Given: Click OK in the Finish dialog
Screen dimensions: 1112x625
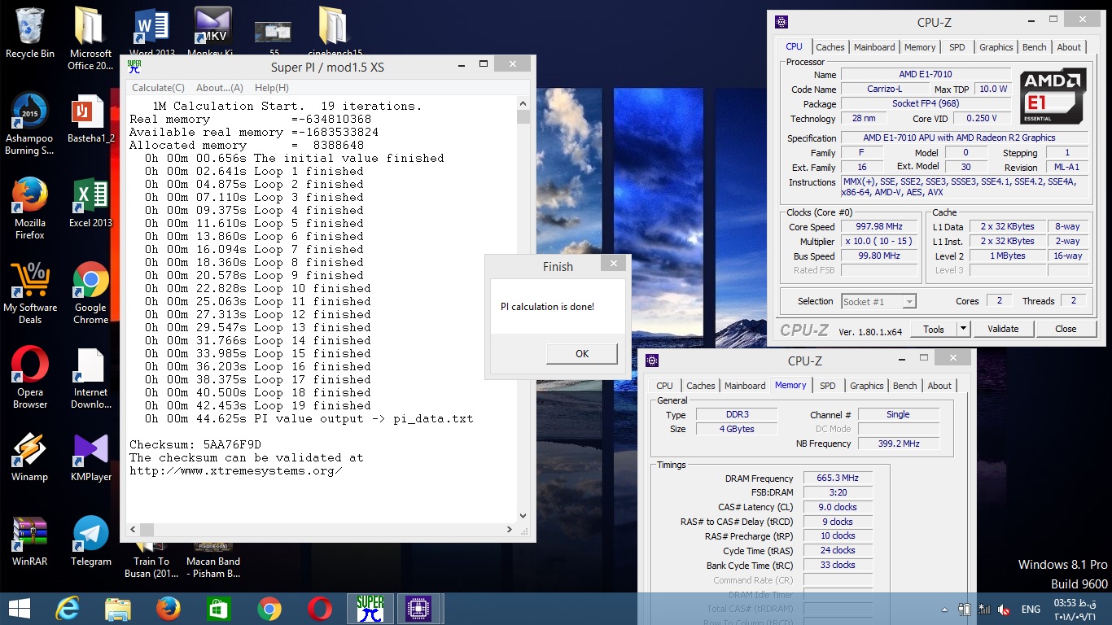Looking at the screenshot, I should point(581,353).
